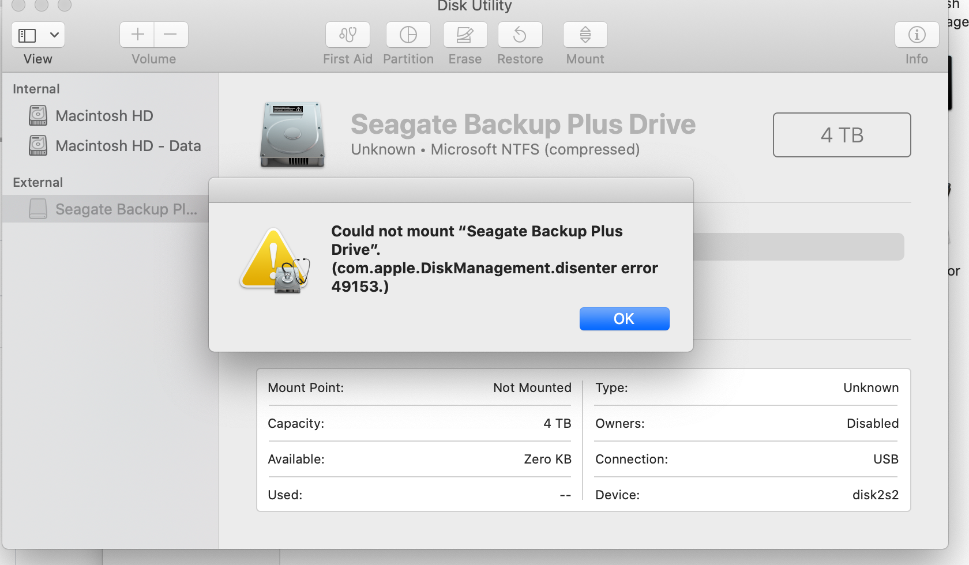Image resolution: width=969 pixels, height=565 pixels.
Task: Click the Seagate Backup Plus Drive title
Action: pyautogui.click(x=523, y=124)
